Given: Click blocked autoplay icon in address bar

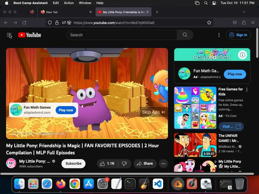Looking at the screenshot, I should pyautogui.click(x=69, y=22).
